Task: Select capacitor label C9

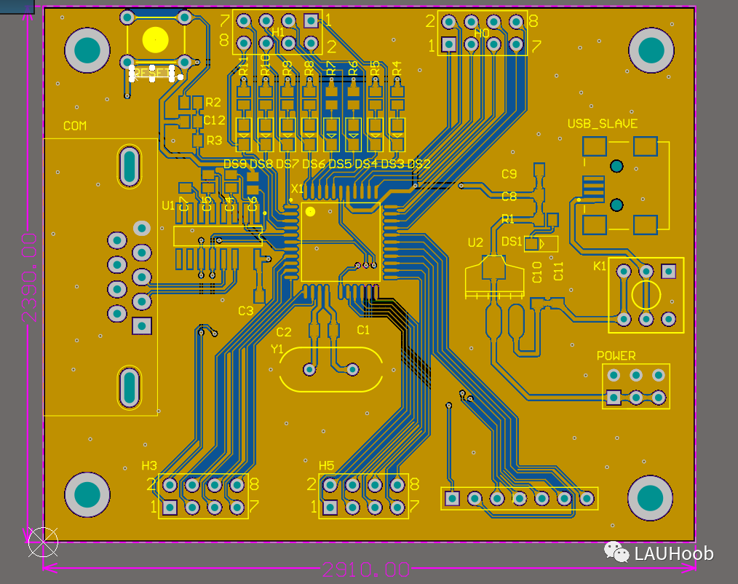Action: 509,174
